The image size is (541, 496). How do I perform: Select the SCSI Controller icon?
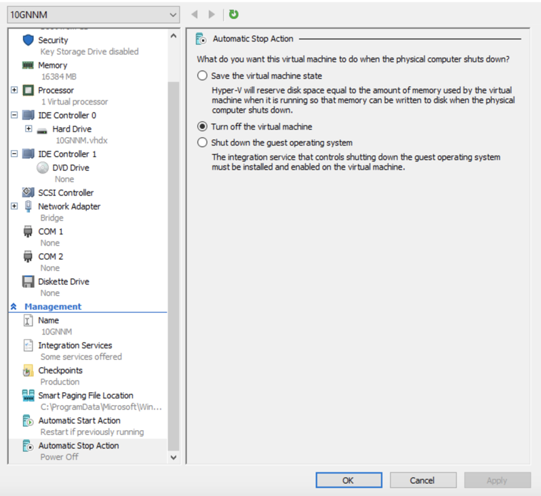[x=28, y=193]
